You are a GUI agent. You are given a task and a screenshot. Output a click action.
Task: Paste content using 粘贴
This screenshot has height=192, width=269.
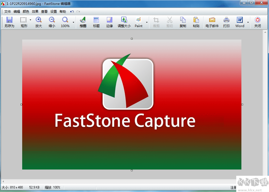(196, 22)
